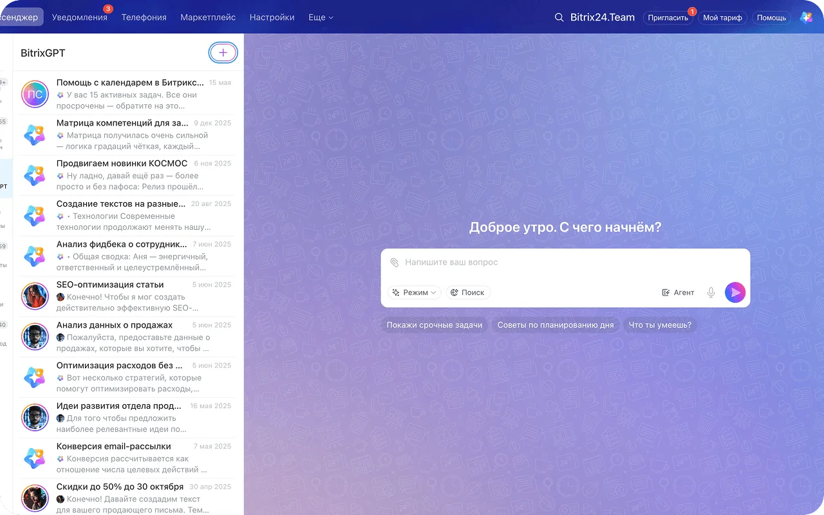
Task: Open the Режим mode dropdown
Action: click(x=415, y=292)
